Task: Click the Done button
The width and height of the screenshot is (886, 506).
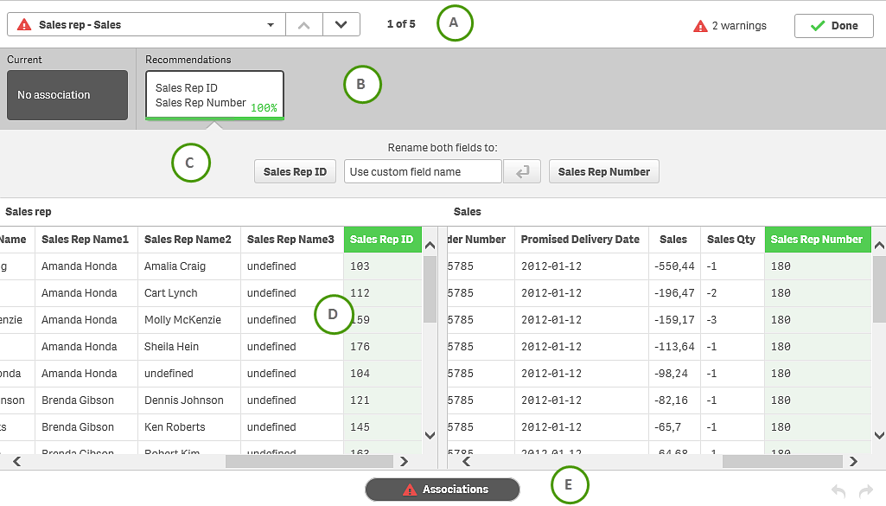Action: pos(833,26)
